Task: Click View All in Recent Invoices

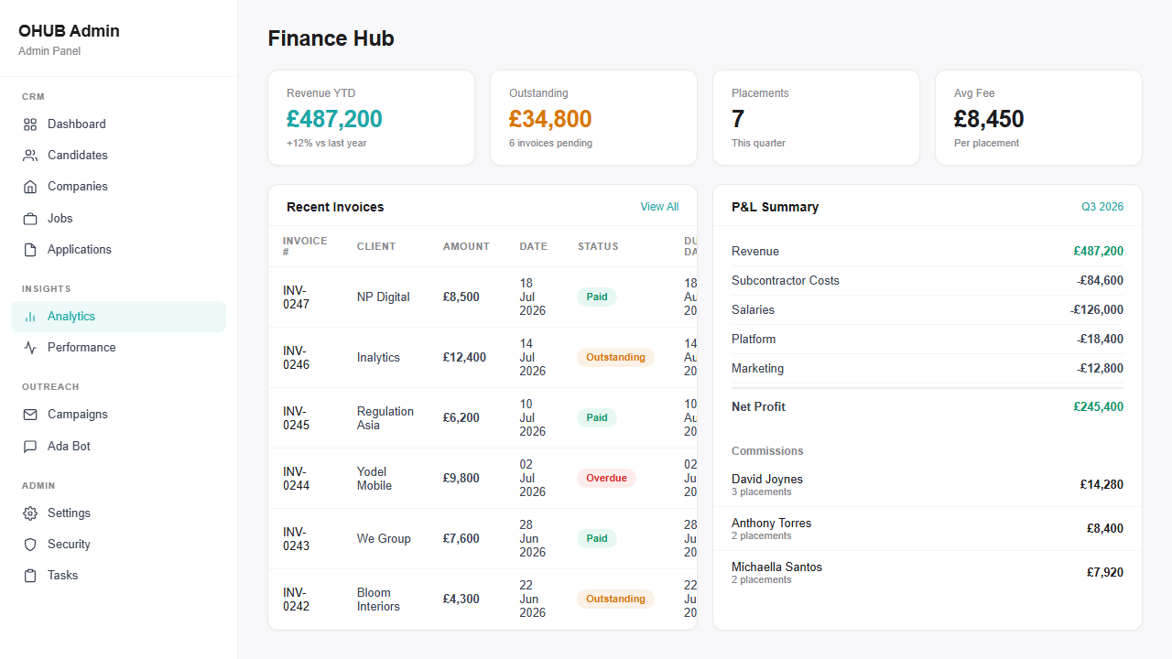Action: tap(659, 207)
